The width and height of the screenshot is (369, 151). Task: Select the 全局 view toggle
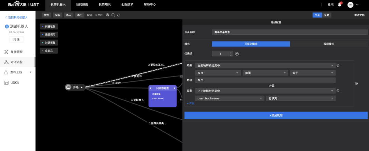(326, 15)
